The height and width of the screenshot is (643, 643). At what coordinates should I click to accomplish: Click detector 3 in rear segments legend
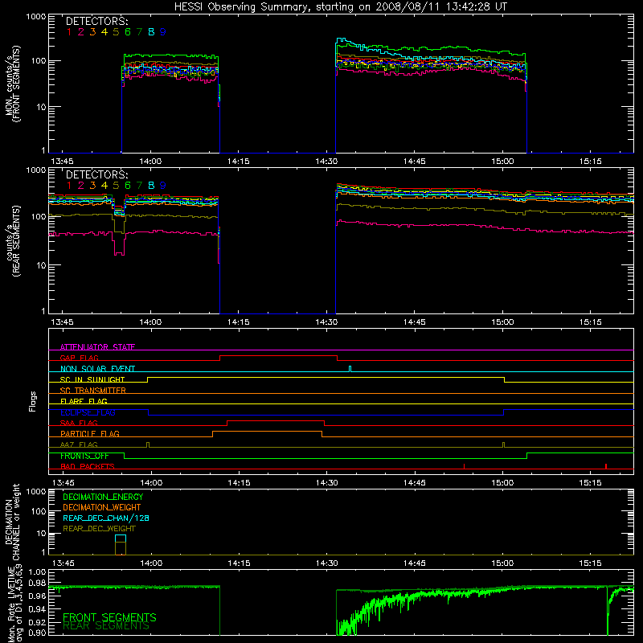(92, 186)
